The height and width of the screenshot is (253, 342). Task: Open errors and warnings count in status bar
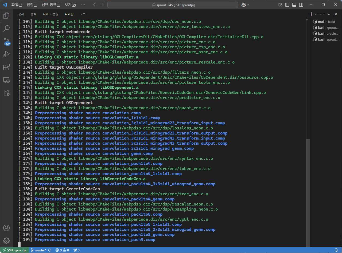[62, 250]
